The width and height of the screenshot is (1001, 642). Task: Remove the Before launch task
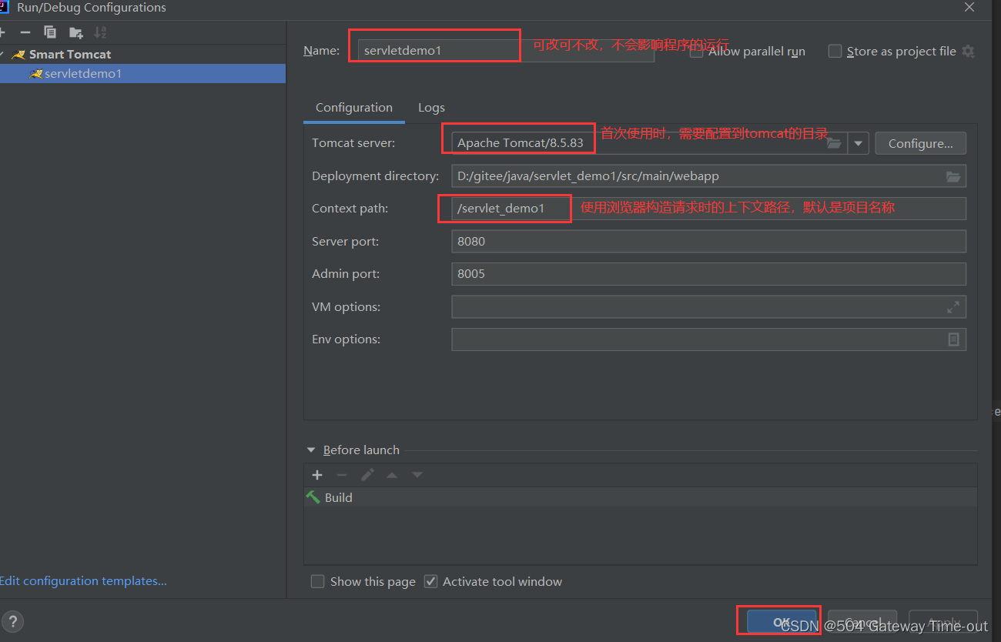click(x=342, y=475)
